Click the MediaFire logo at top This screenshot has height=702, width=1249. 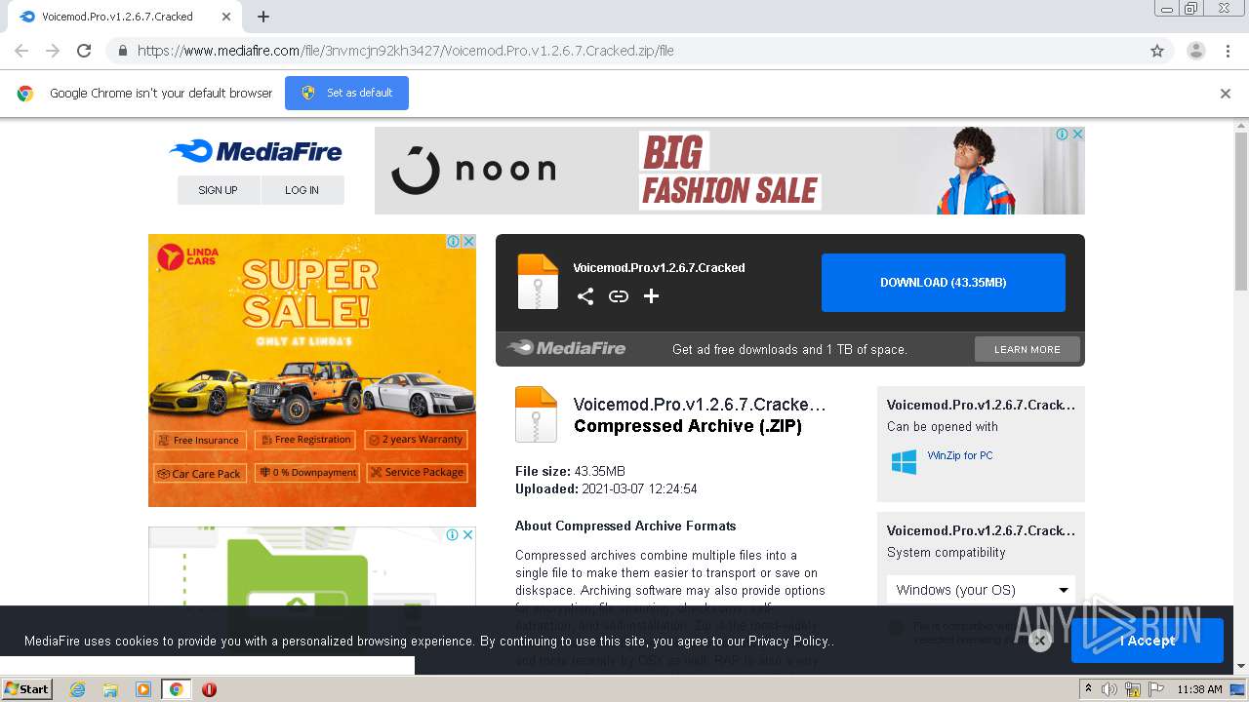pyautogui.click(x=256, y=151)
